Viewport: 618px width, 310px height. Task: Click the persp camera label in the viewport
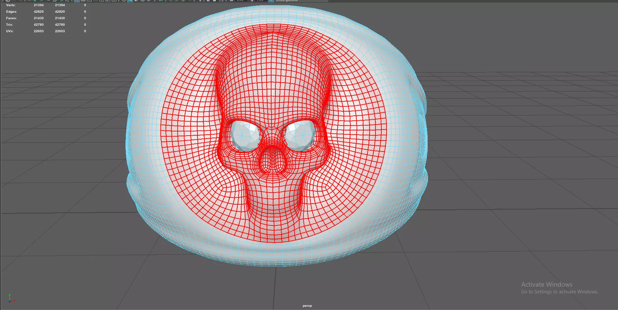click(x=307, y=306)
